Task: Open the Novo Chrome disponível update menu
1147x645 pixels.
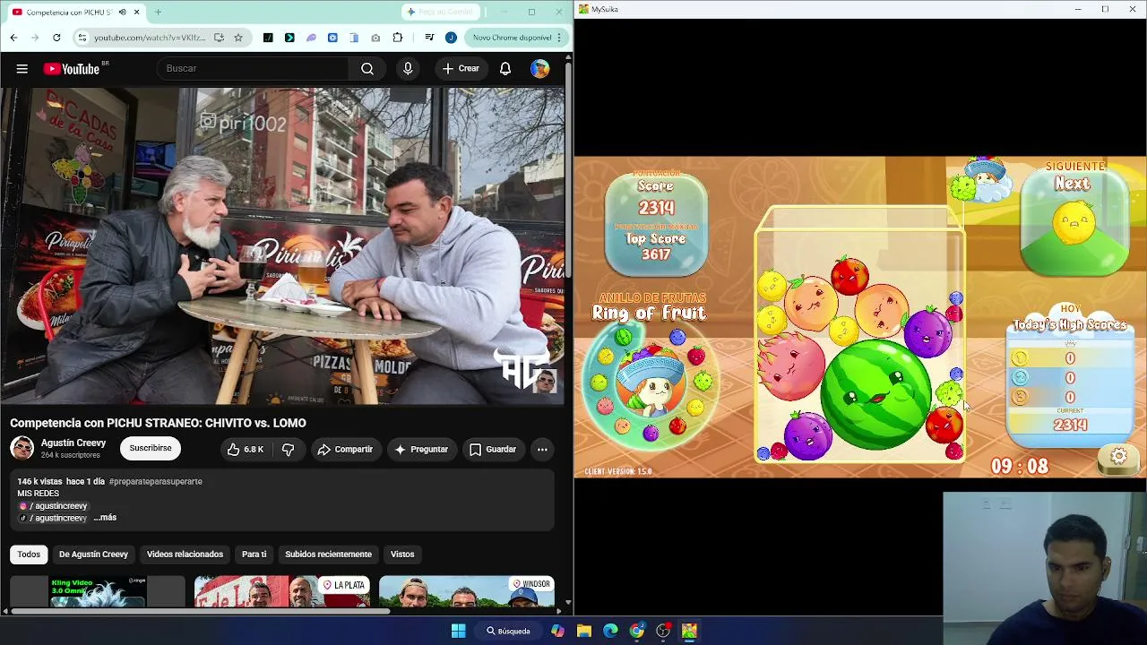Action: 516,38
